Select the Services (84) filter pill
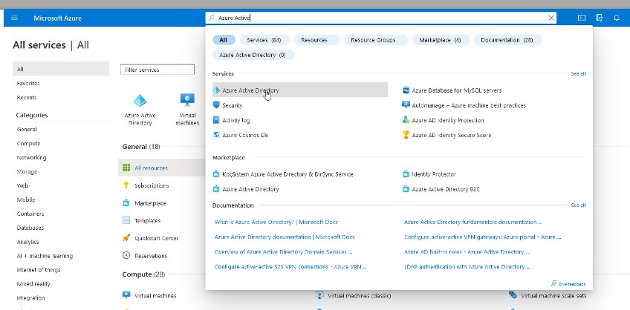 (x=264, y=40)
